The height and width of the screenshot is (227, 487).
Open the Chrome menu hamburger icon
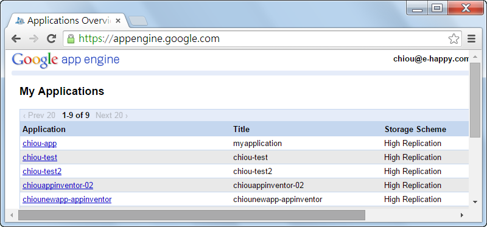471,39
